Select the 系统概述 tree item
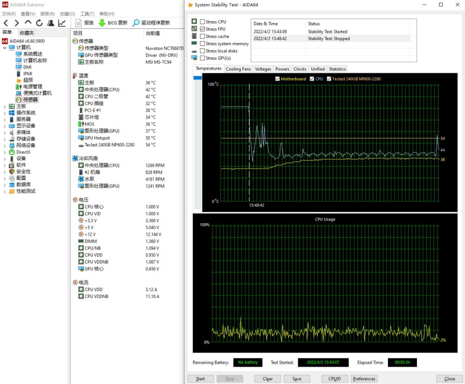The height and width of the screenshot is (384, 465). click(32, 54)
